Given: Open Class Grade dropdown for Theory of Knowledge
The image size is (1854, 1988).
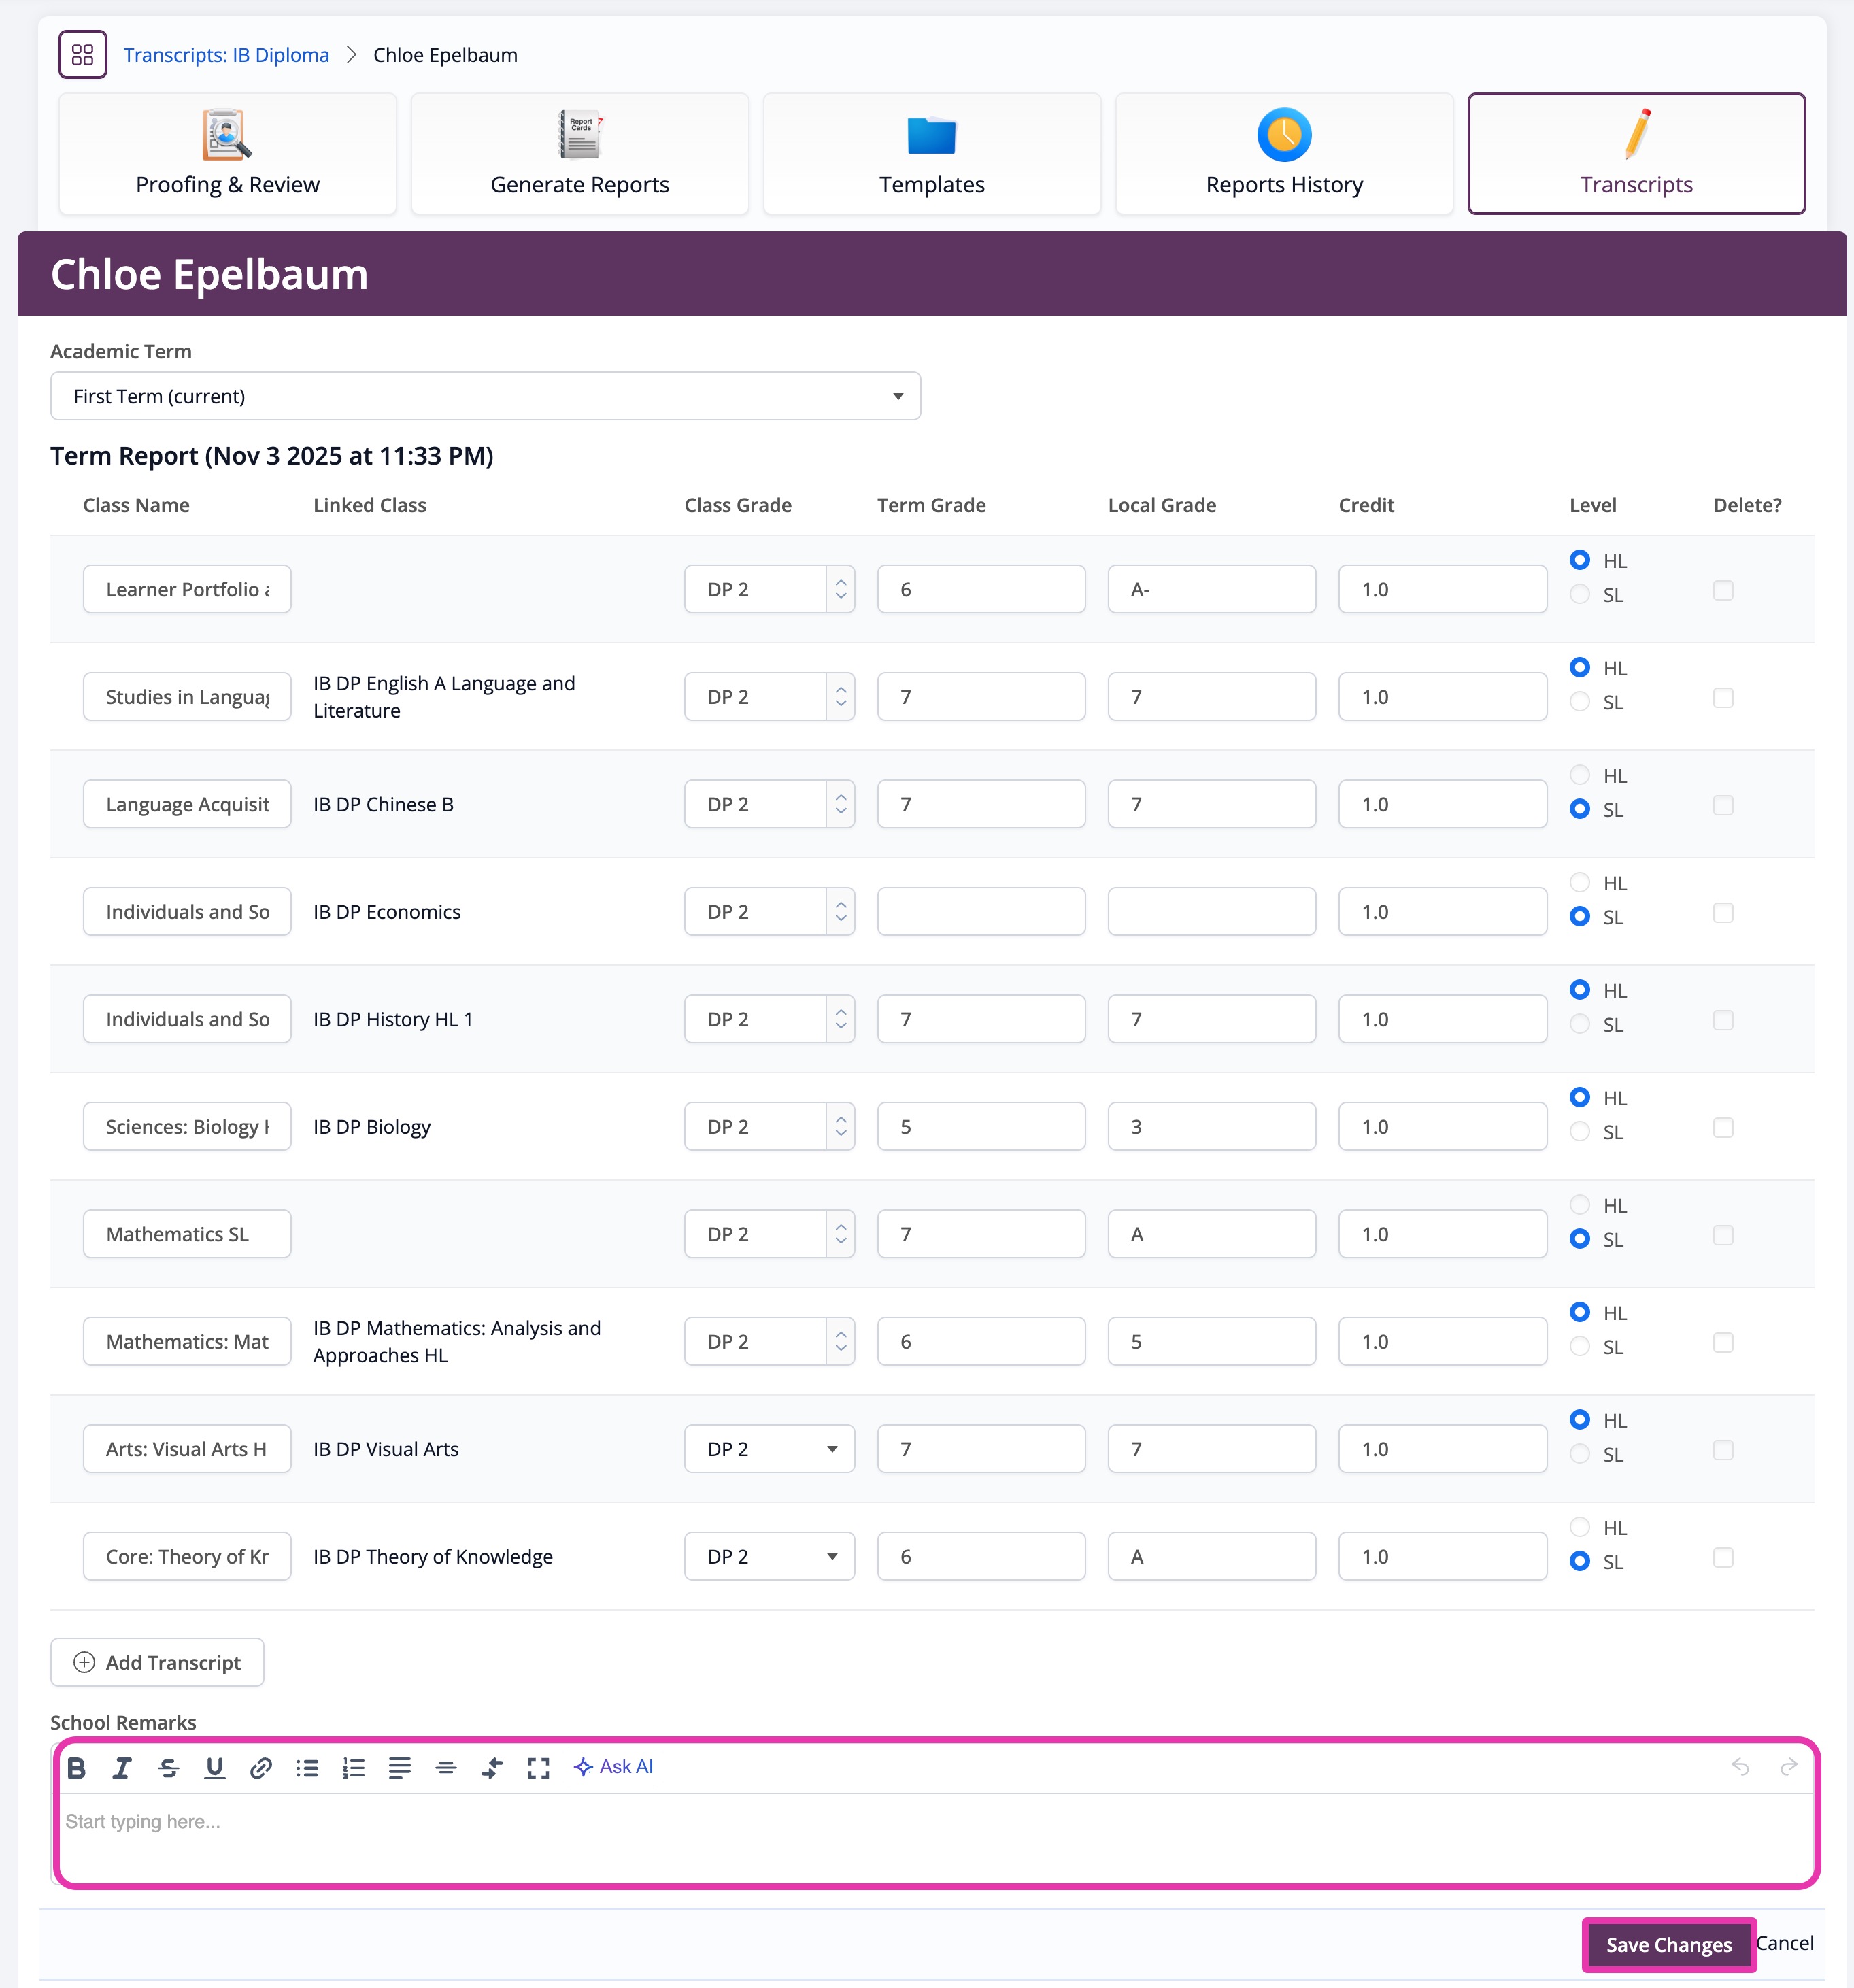Looking at the screenshot, I should (769, 1556).
